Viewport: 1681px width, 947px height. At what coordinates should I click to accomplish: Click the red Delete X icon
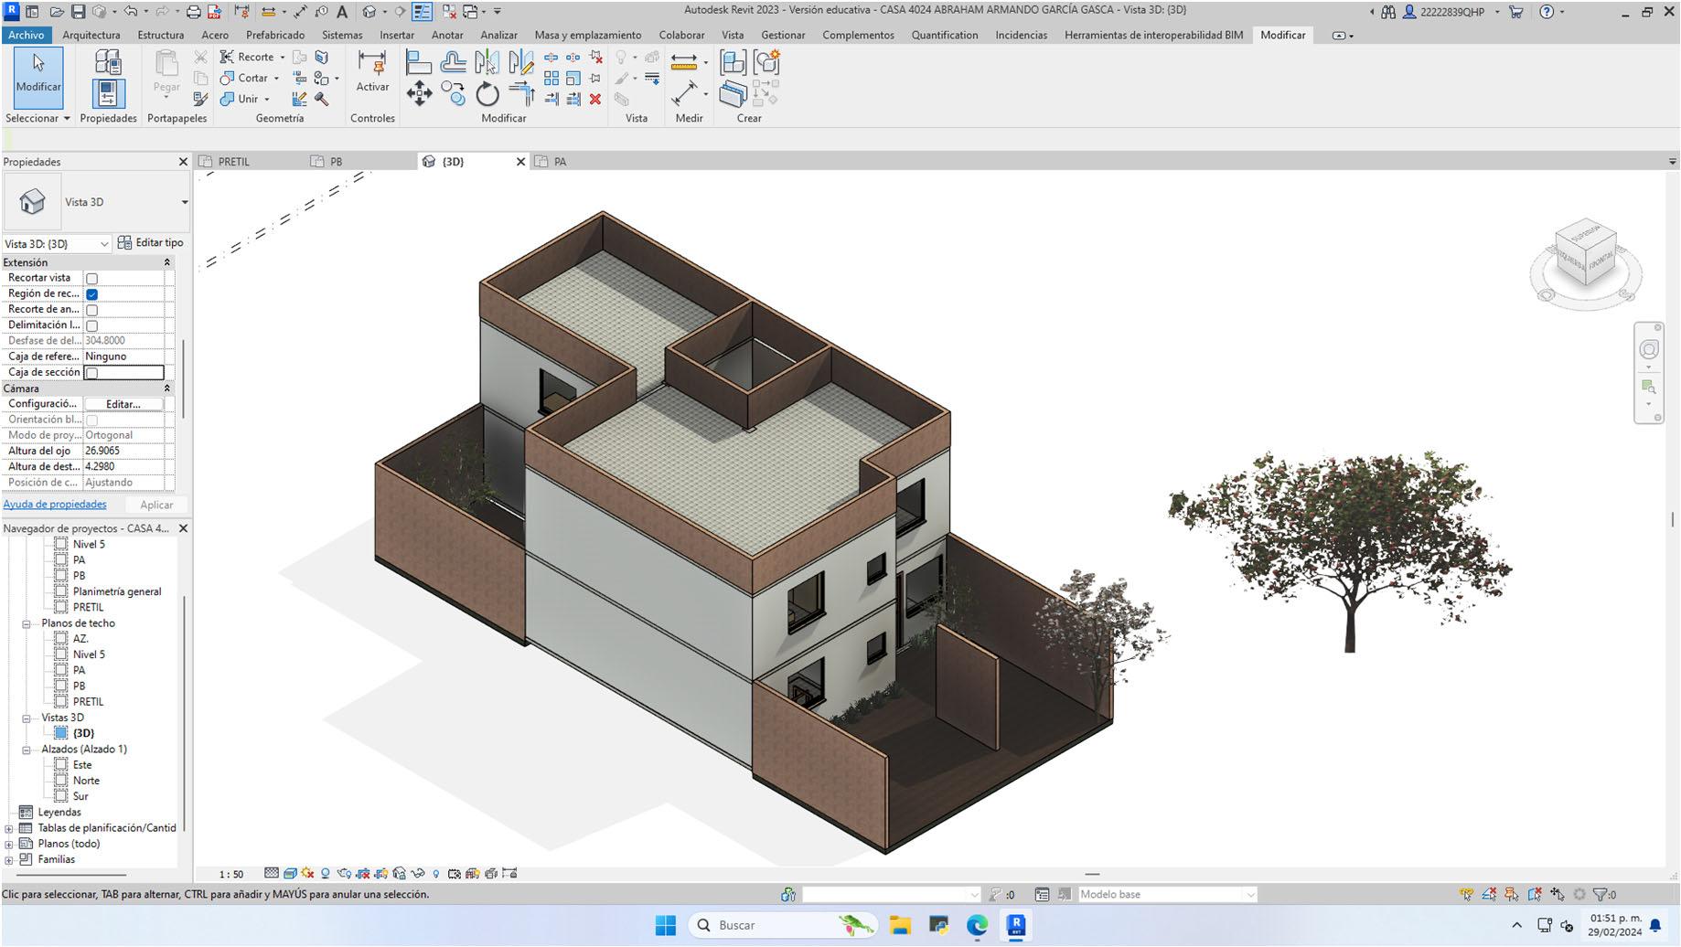coord(595,99)
